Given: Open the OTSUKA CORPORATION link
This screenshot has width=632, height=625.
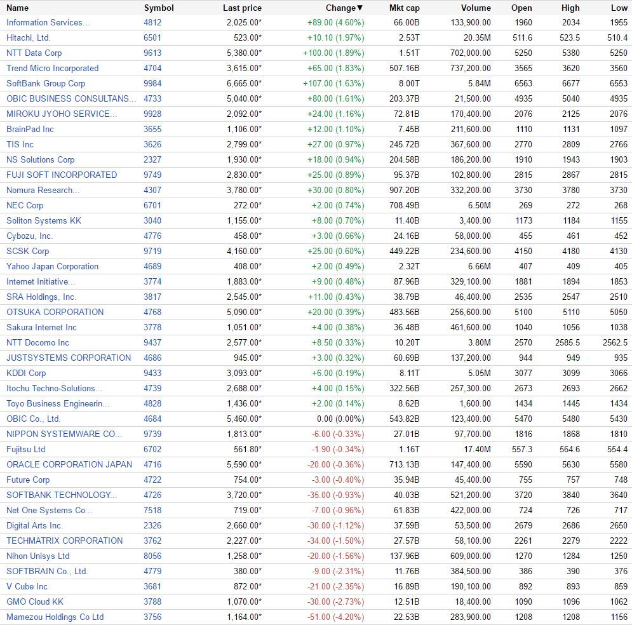Looking at the screenshot, I should click(x=55, y=312).
